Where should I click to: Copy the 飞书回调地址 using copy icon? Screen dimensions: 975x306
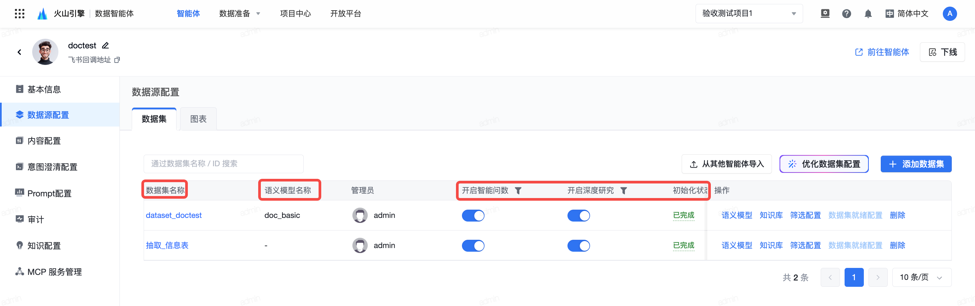coord(117,60)
